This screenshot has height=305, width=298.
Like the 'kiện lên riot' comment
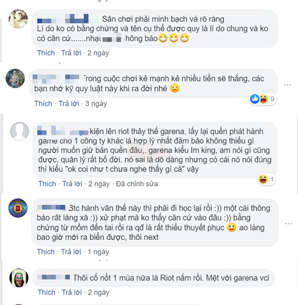click(x=47, y=183)
